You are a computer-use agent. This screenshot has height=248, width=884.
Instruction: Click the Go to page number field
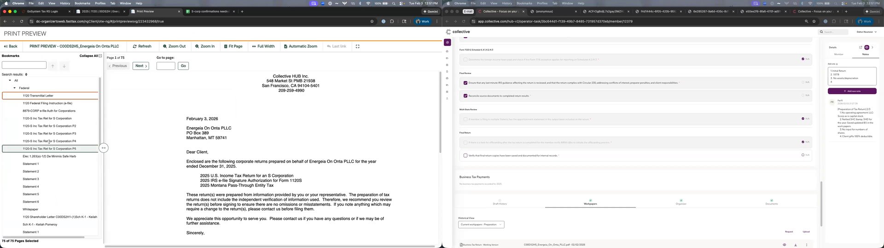(166, 66)
